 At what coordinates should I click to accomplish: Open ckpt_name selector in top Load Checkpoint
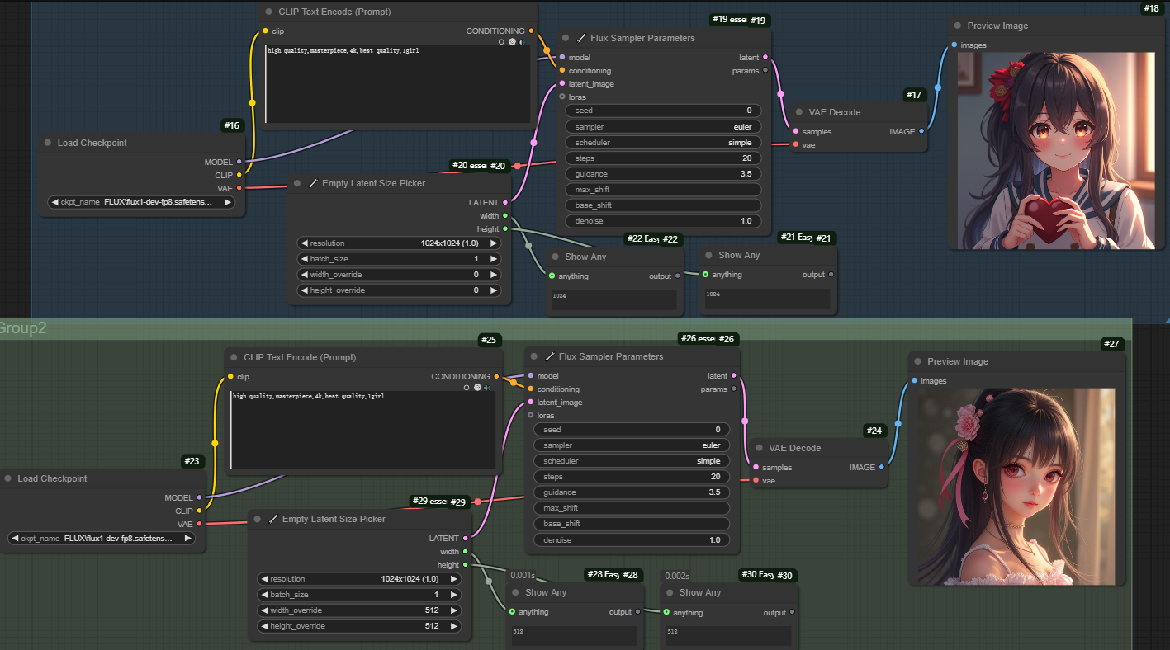coord(141,202)
